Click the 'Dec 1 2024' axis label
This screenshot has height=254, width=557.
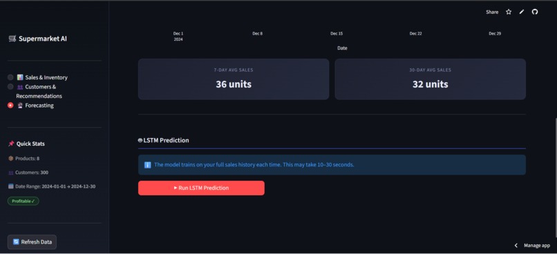(178, 36)
